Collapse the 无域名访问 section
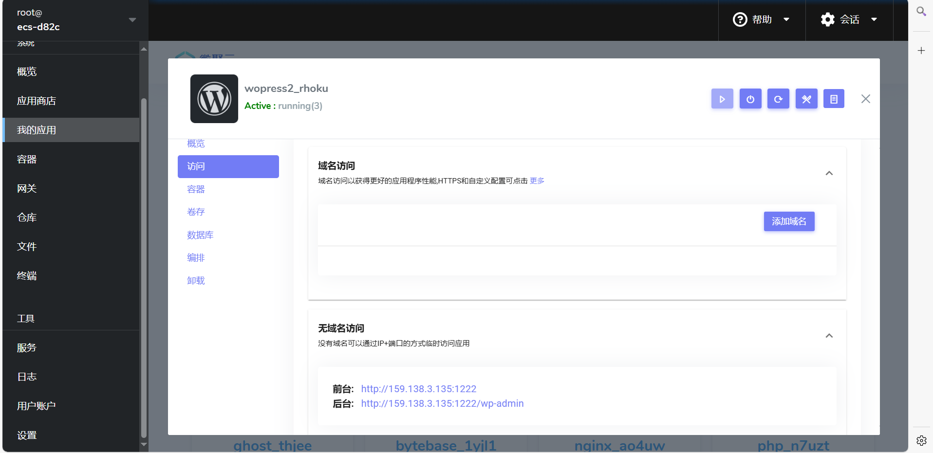The height and width of the screenshot is (453, 933). (829, 336)
